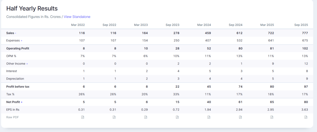Open Raw PDF for Mar 2025

(x=272, y=117)
